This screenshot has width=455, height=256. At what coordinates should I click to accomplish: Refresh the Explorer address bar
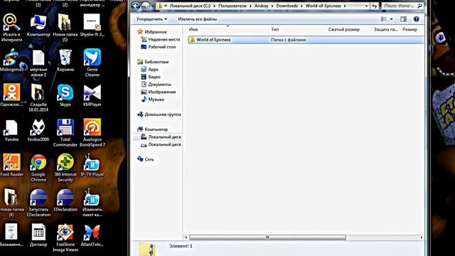[x=375, y=6]
